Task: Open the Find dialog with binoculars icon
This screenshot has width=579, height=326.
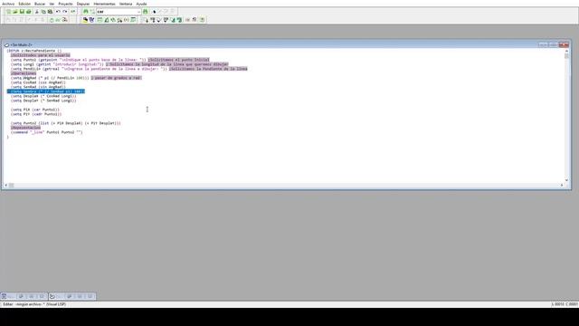Action: (86, 12)
